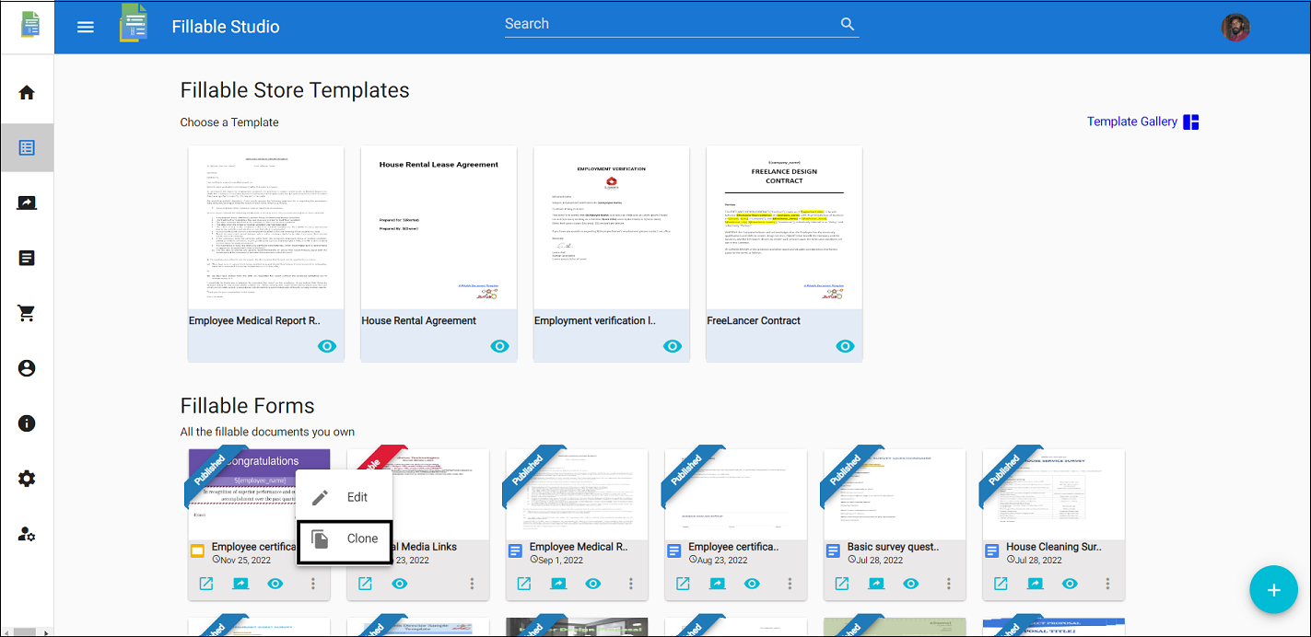Preview Employment verification template eye icon
This screenshot has width=1311, height=637.
click(673, 346)
